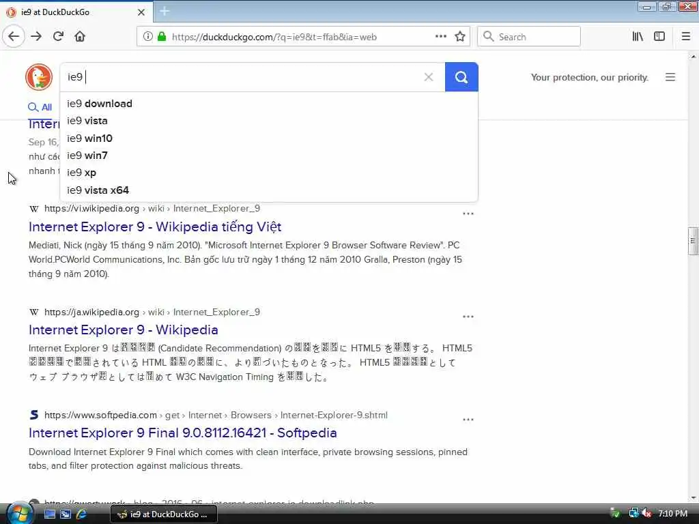Click the 7:10 PM taskbar clock
699x524 pixels.
point(672,513)
